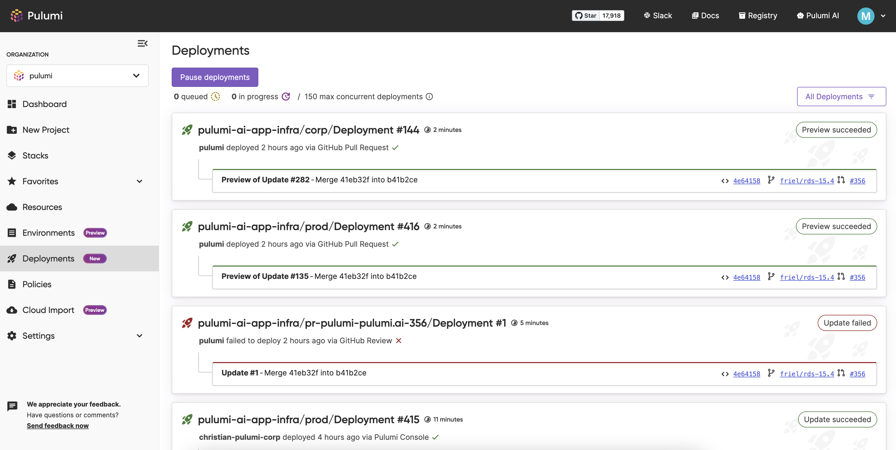
Task: Open the 17,918 star count link
Action: coord(611,16)
